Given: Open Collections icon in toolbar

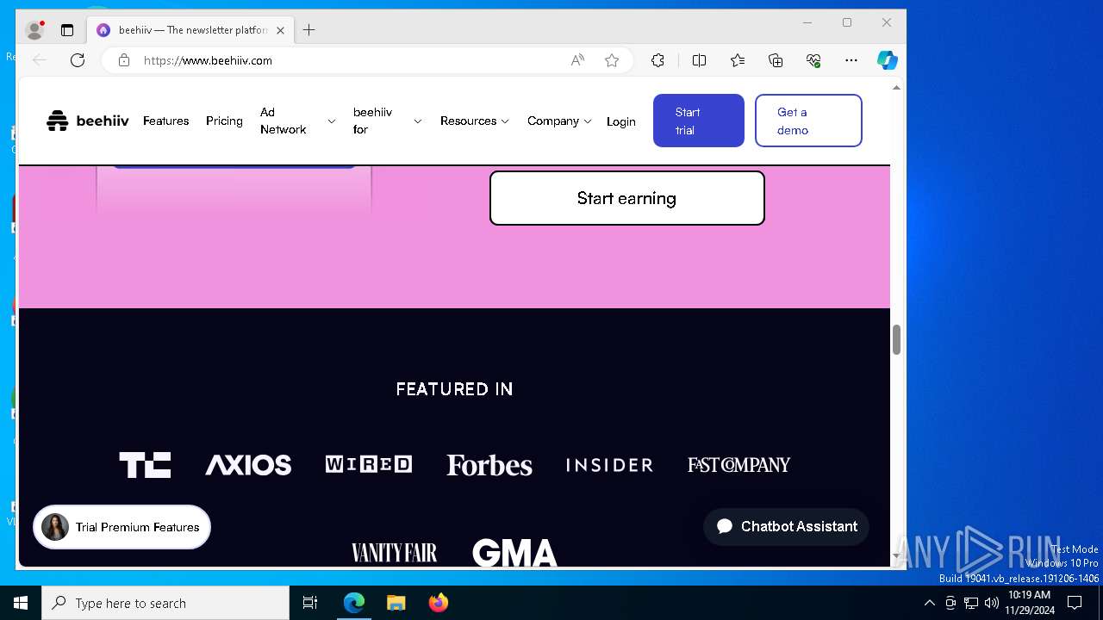Looking at the screenshot, I should [776, 60].
